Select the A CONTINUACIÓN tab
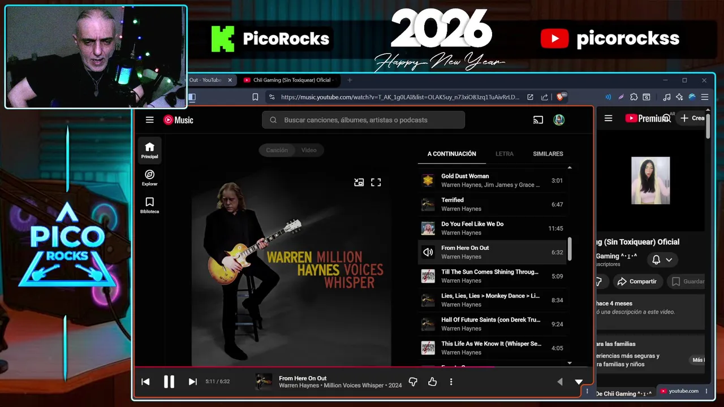This screenshot has width=724, height=407. [x=451, y=154]
